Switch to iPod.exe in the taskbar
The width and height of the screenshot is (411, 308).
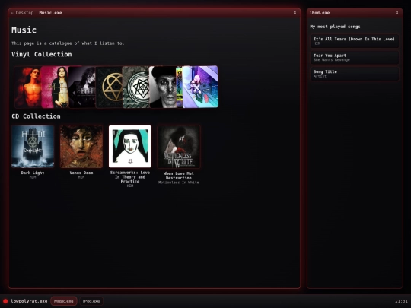pos(91,301)
